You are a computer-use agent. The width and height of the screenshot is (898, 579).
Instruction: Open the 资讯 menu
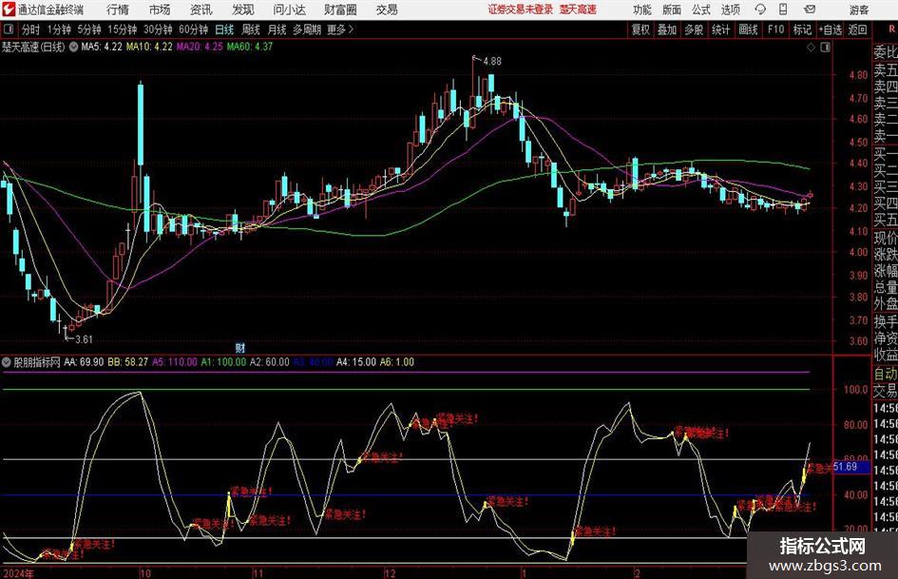201,10
